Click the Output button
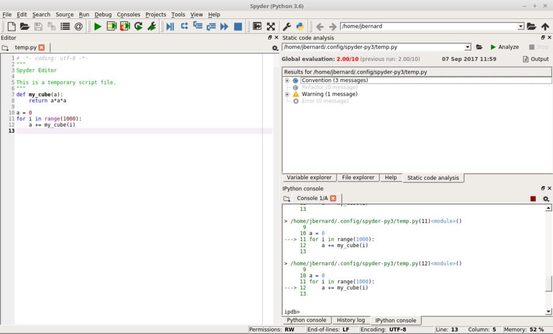Screen dimensions: 553x334 (x=536, y=59)
